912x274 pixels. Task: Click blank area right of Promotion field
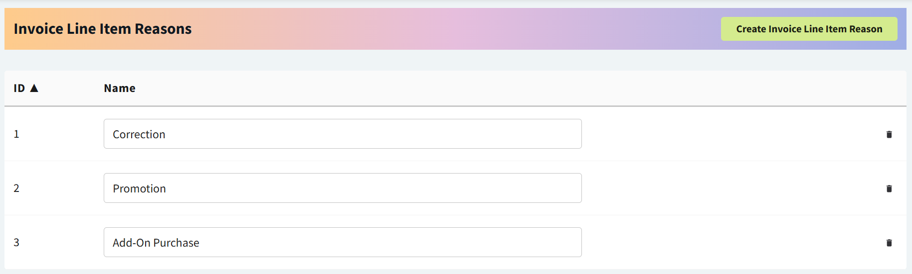click(723, 188)
